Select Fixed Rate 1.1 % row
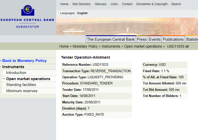 point(164,71)
